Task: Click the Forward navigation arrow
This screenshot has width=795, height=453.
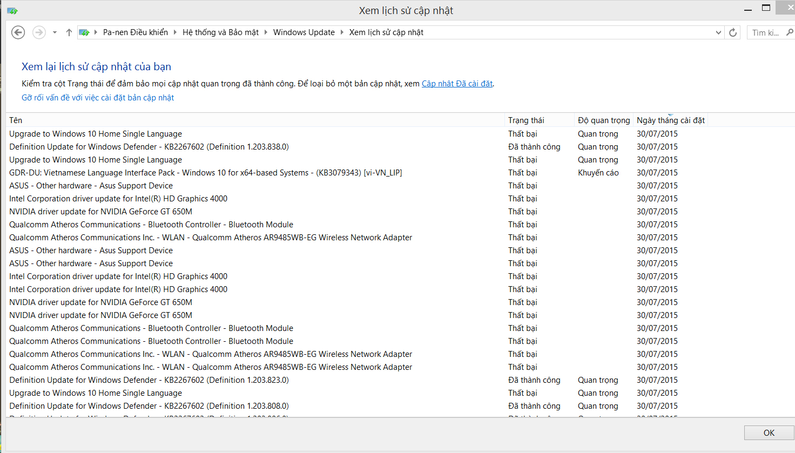Action: coord(39,32)
